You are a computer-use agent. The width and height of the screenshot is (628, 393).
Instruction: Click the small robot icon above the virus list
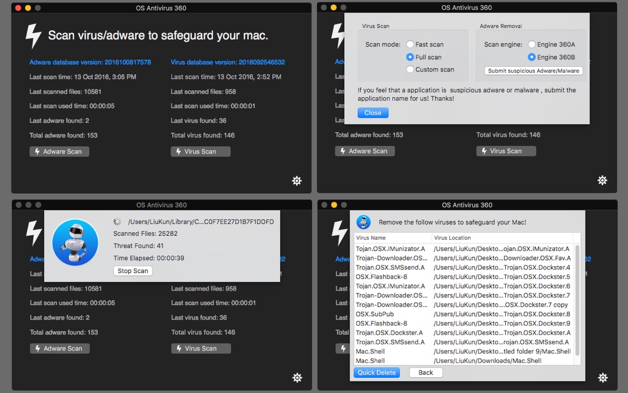364,222
